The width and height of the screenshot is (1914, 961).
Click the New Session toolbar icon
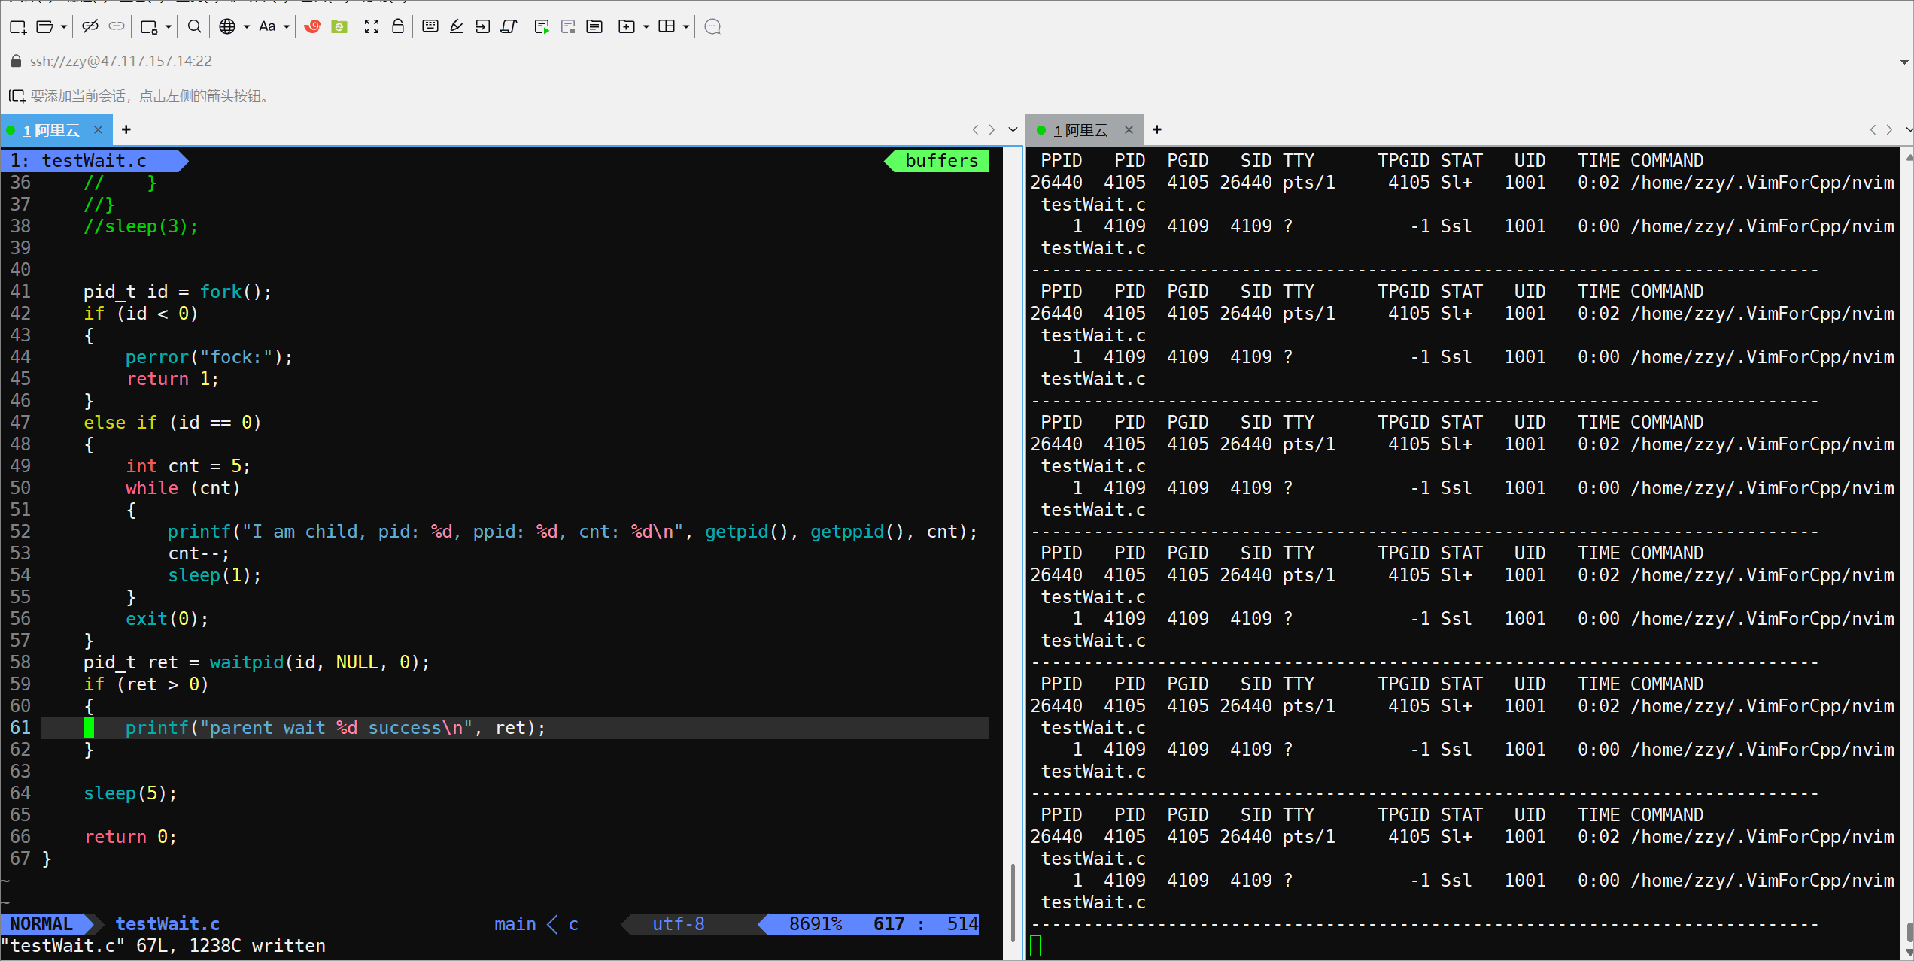click(18, 27)
